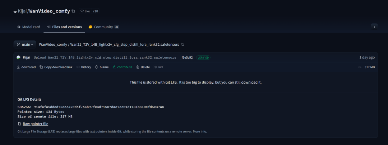The height and width of the screenshot is (145, 388).
Task: Go to the WanVideo_comfy breadcrumb folder
Action: 53,45
